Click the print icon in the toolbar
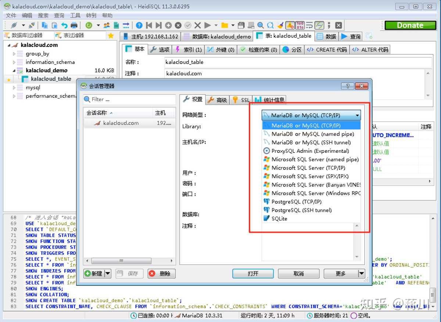 coord(74,25)
